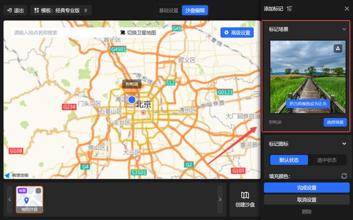The image size is (353, 220).
Task: Click the 选择场景 button
Action: (x=335, y=122)
